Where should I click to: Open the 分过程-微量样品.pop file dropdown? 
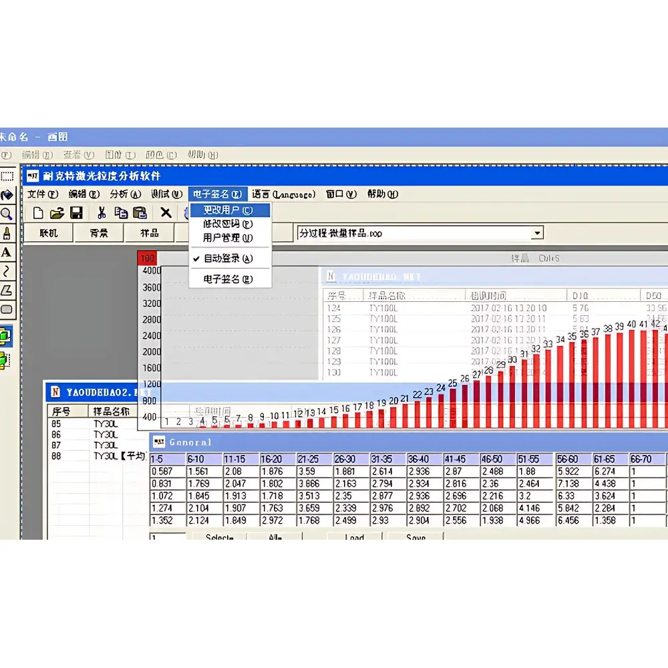(x=537, y=232)
